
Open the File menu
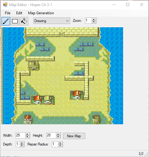(x=8, y=13)
